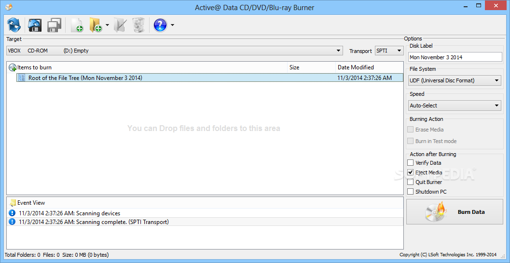Image resolution: width=510 pixels, height=263 pixels.
Task: Click the Date Modified column header
Action: [x=369, y=67]
